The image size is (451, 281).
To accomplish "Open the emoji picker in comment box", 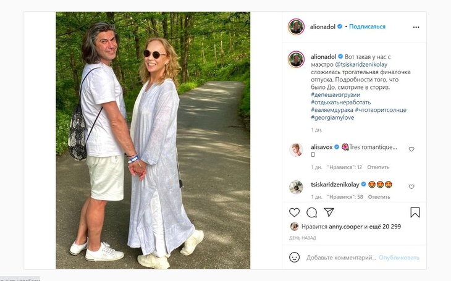I will pyautogui.click(x=294, y=258).
